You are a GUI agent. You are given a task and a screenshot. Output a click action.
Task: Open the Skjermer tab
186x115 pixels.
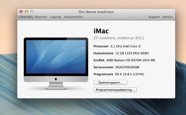pyautogui.click(x=41, y=17)
